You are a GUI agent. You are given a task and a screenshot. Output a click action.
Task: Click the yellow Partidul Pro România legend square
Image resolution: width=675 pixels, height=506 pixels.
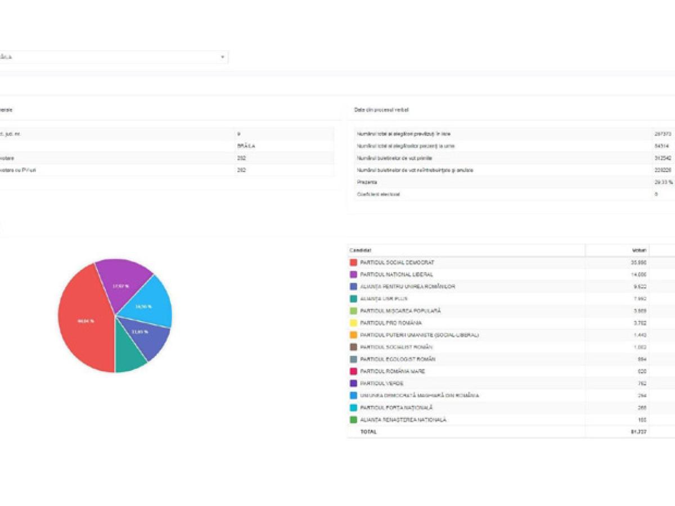pos(353,323)
